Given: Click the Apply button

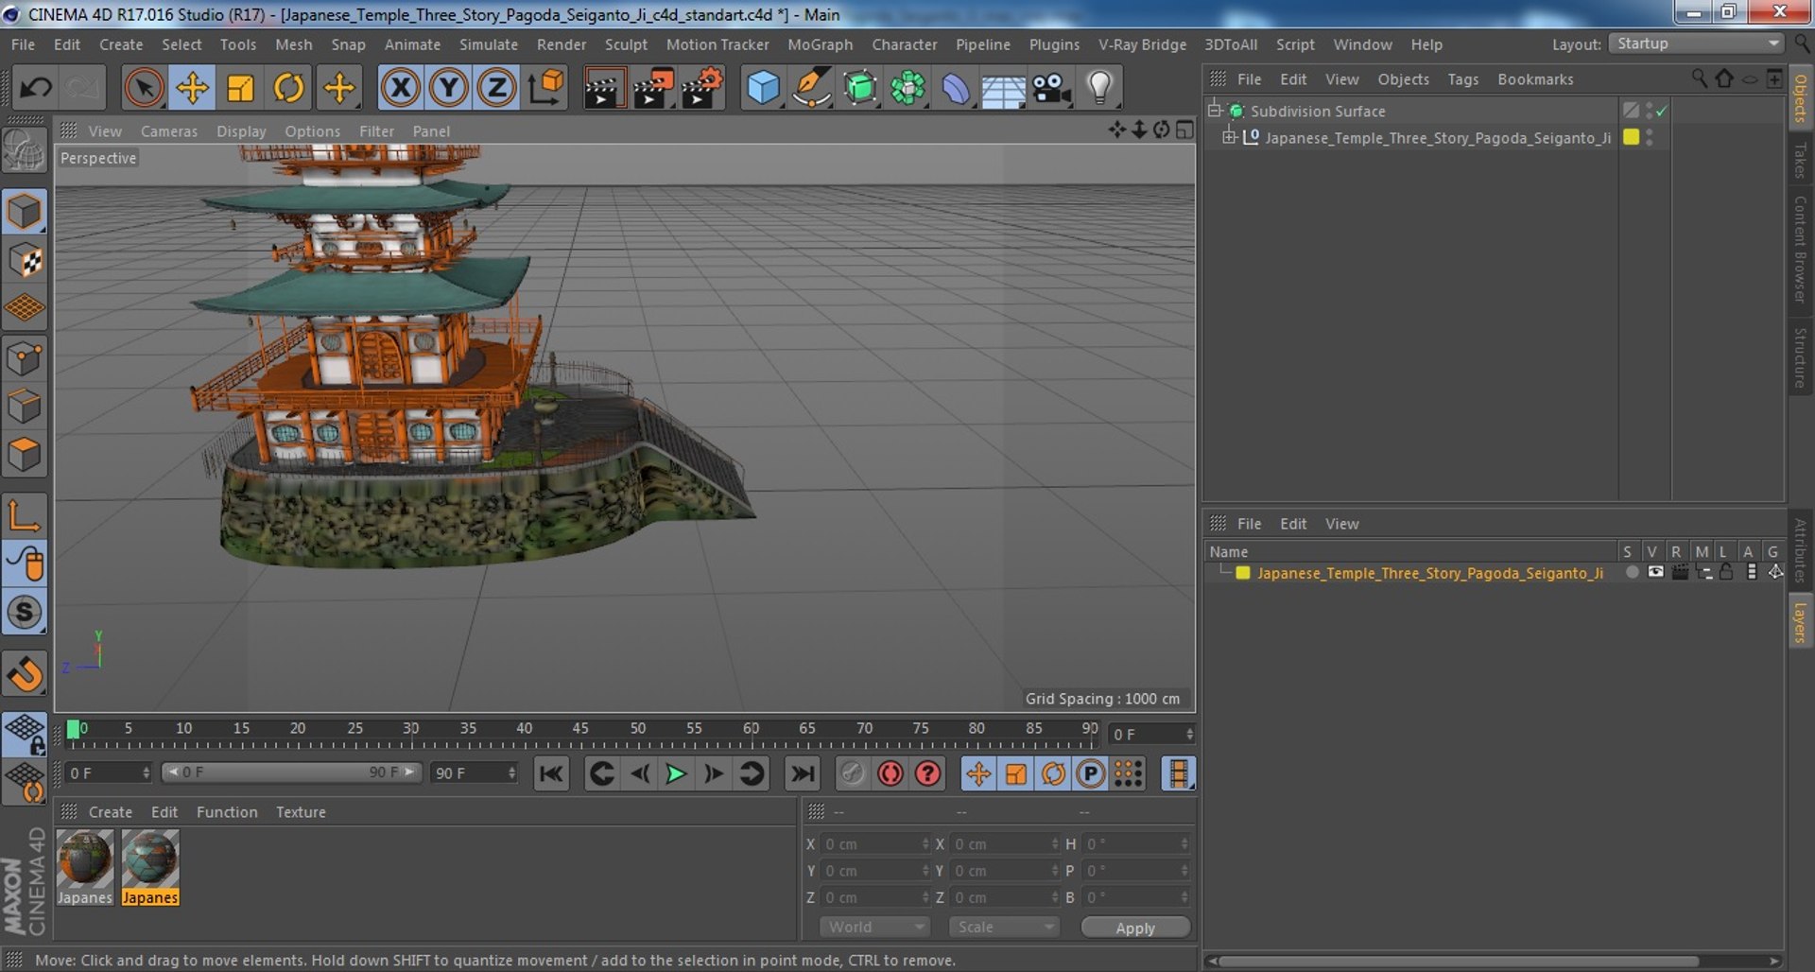Looking at the screenshot, I should pos(1135,928).
